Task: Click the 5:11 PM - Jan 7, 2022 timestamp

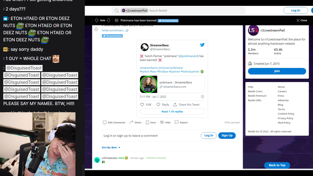Action: (x=153, y=97)
